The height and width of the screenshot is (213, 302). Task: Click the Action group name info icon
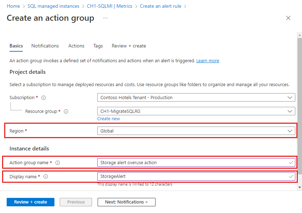point(57,162)
